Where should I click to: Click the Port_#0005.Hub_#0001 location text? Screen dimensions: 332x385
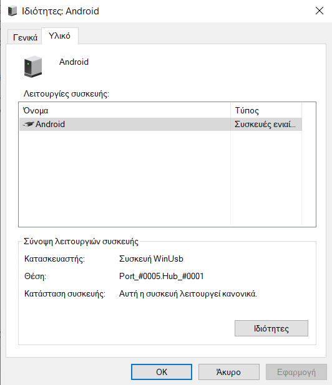[x=162, y=276]
